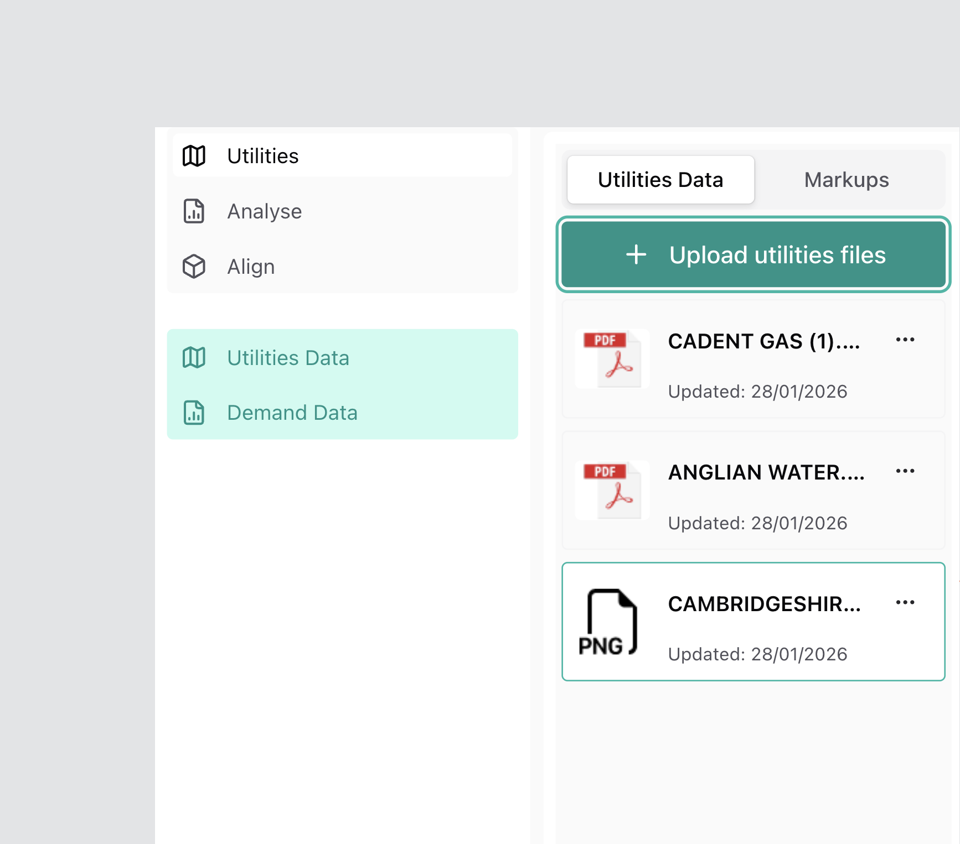Go to the Analyse section label
Image resolution: width=960 pixels, height=844 pixels.
[264, 211]
